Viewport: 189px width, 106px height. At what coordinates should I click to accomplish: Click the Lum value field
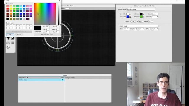coord(48,32)
